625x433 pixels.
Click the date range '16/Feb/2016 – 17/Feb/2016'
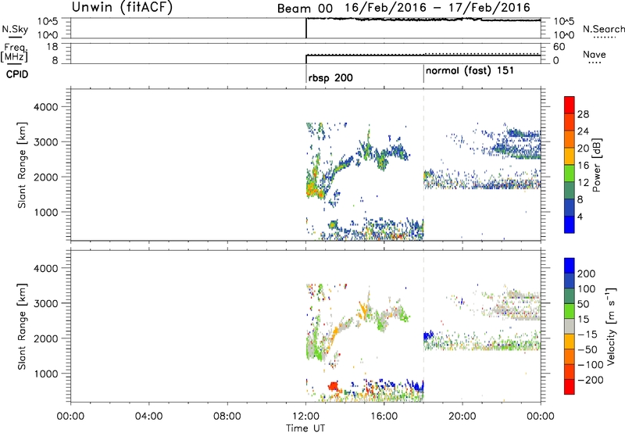[x=437, y=8]
